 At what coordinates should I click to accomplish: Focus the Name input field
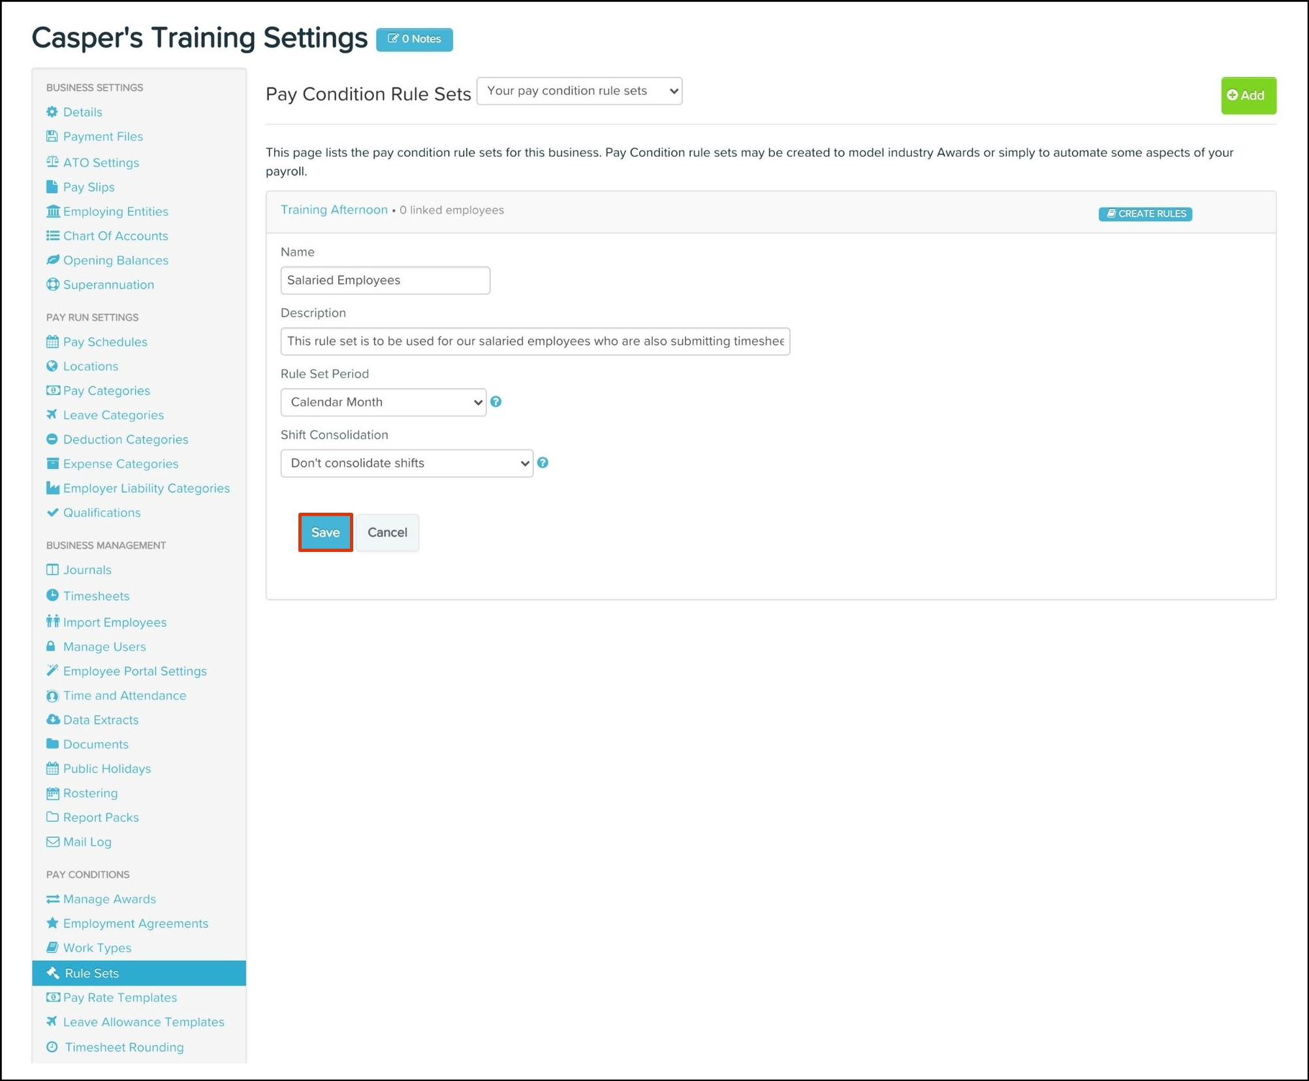[x=385, y=280]
